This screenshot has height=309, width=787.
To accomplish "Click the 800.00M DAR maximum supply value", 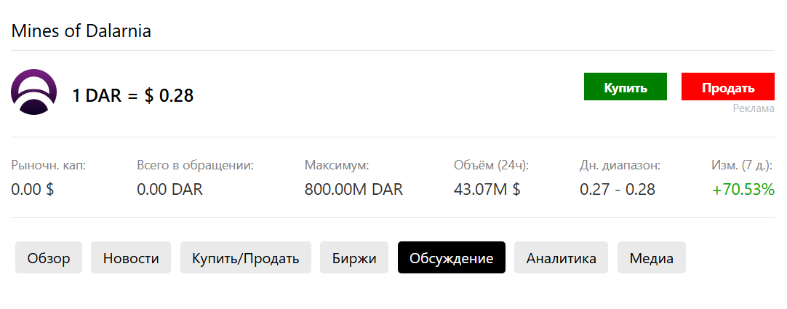I will pyautogui.click(x=353, y=190).
